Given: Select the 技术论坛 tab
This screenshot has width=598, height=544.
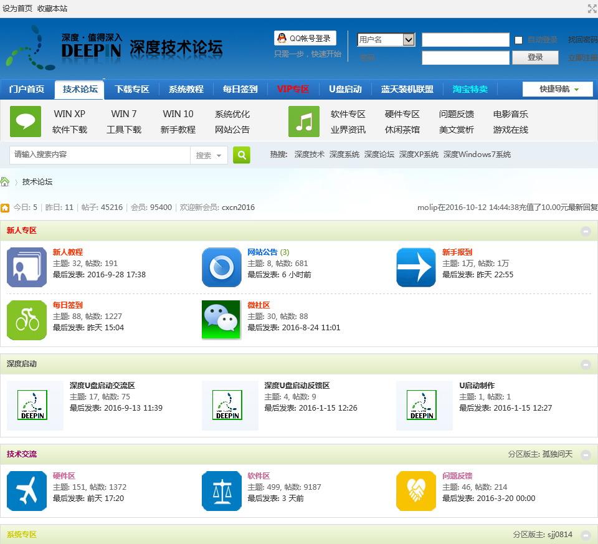Looking at the screenshot, I should click(x=80, y=89).
